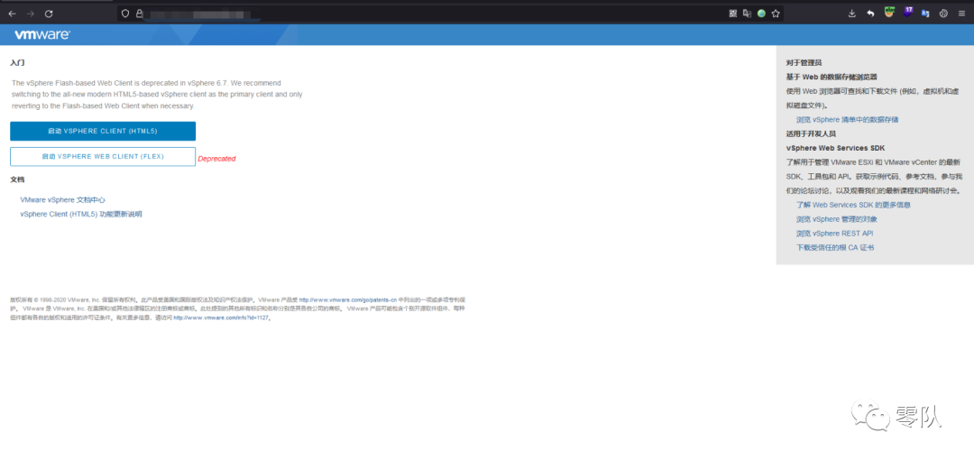Launch vSphere Client (HTML5)
974x460 pixels.
pos(103,131)
